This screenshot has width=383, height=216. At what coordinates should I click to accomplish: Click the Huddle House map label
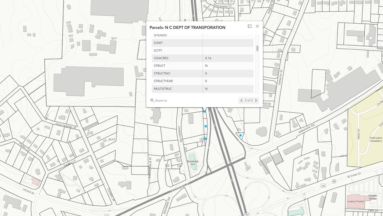pyautogui.click(x=373, y=198)
